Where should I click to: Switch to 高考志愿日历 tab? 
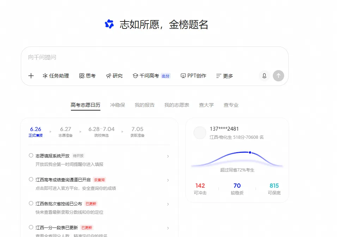[86, 105]
